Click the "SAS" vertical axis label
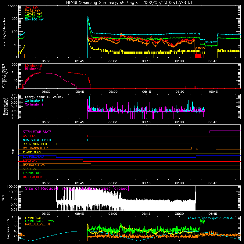This screenshot has height=244, width=244. [x=3, y=198]
